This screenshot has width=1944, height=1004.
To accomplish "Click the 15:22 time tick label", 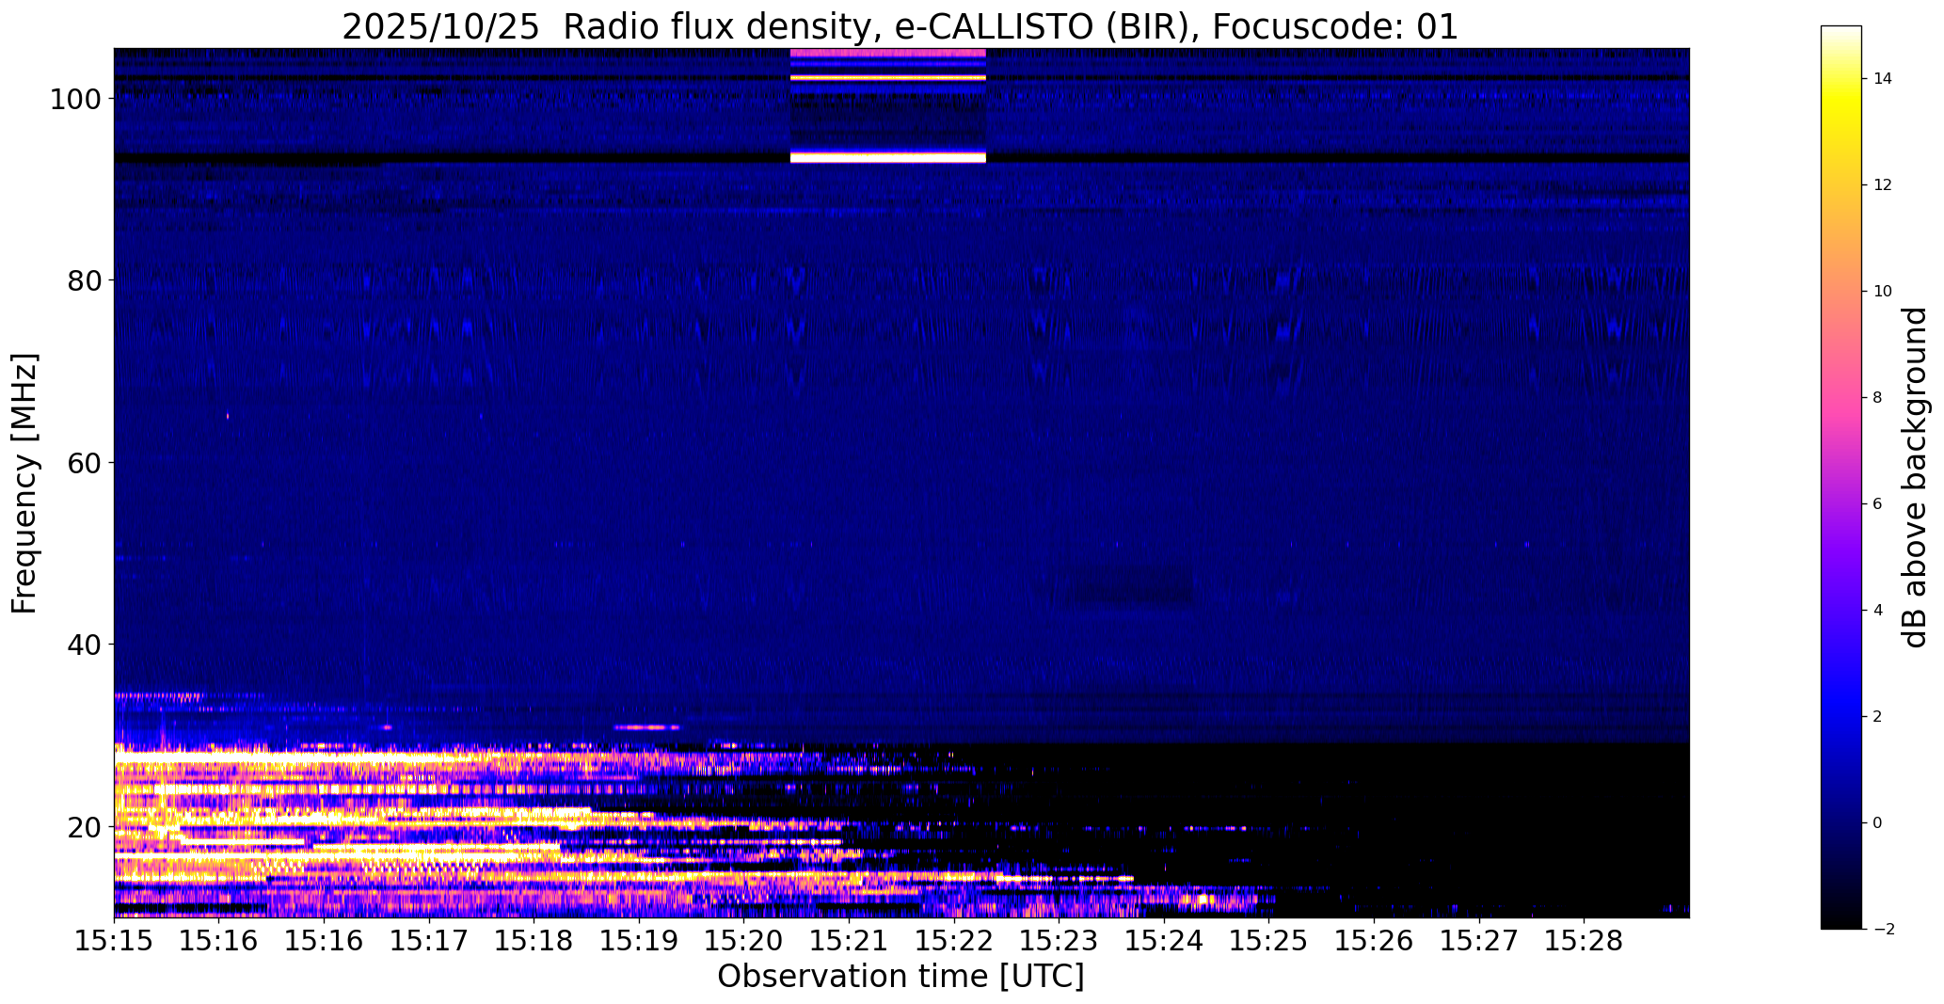I will point(954,941).
